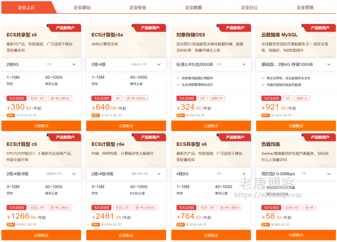
Task: Expand the 4核8G spec dropdown
Action: click(211, 174)
